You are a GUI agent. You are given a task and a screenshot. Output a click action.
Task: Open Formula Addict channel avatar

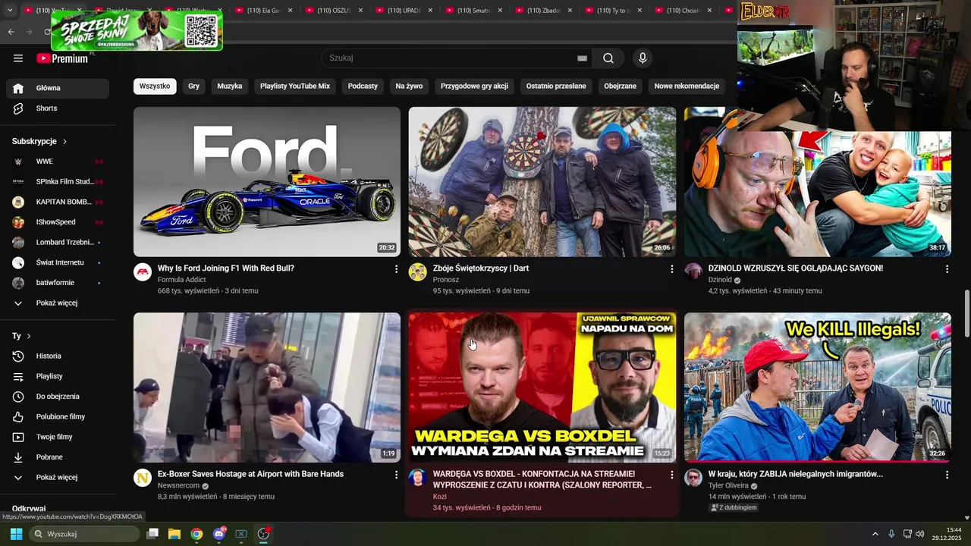click(143, 272)
